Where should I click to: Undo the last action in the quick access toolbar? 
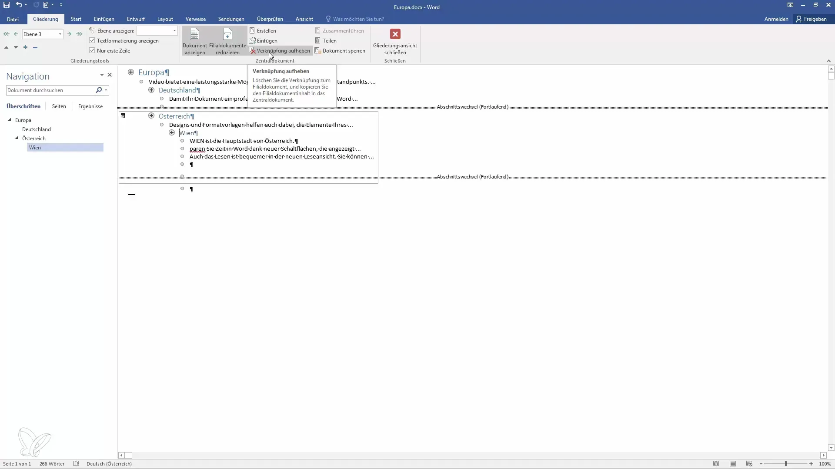19,5
